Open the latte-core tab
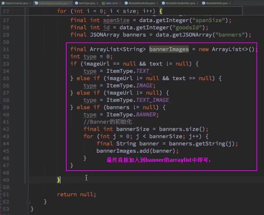 [112, 3]
